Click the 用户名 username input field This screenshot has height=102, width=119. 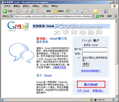pyautogui.click(x=95, y=49)
